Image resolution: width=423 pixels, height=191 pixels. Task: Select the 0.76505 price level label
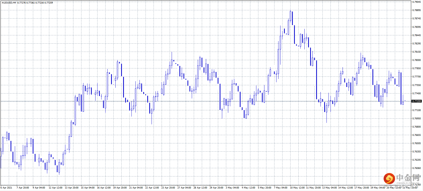[x=416, y=143]
